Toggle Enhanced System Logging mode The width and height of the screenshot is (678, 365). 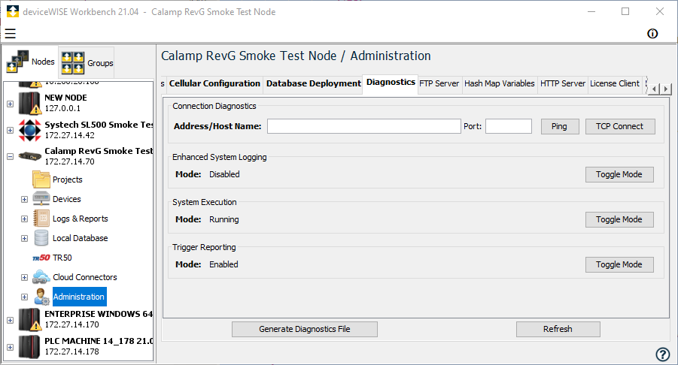(x=619, y=174)
